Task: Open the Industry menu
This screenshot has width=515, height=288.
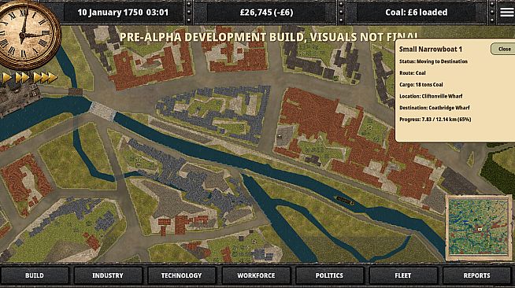Action: [x=108, y=275]
